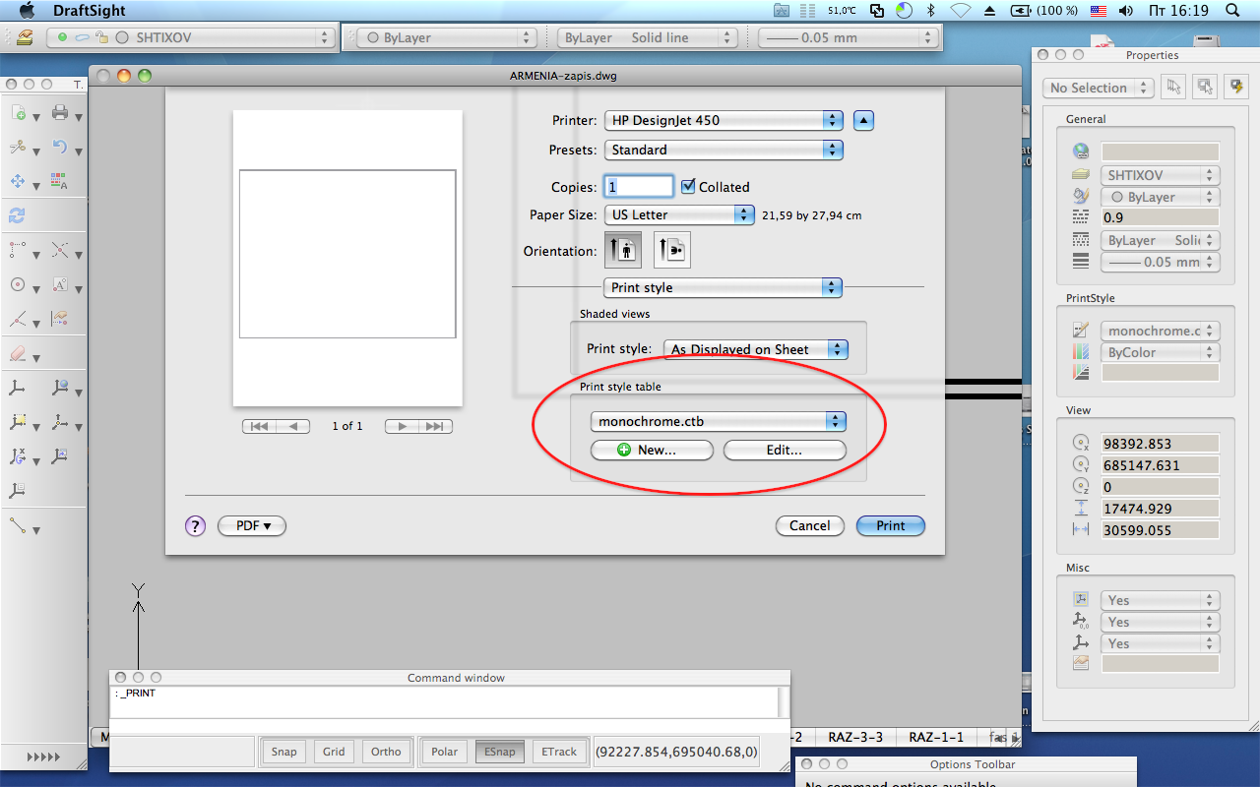1260x787 pixels.
Task: Open the Print style section dropdown
Action: tap(723, 287)
